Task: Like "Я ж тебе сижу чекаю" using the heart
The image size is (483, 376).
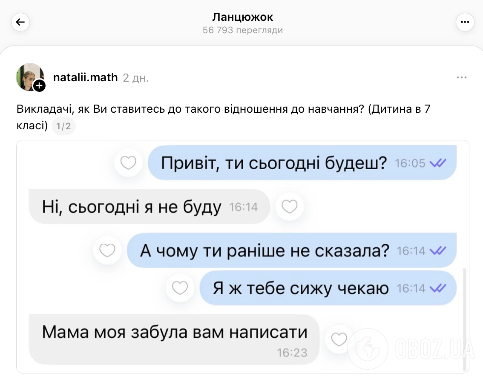Action: click(x=180, y=288)
